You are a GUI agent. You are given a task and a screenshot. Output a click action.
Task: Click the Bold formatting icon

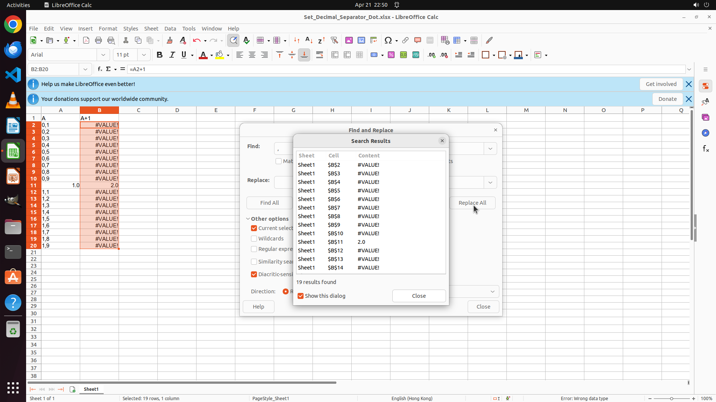(160, 55)
